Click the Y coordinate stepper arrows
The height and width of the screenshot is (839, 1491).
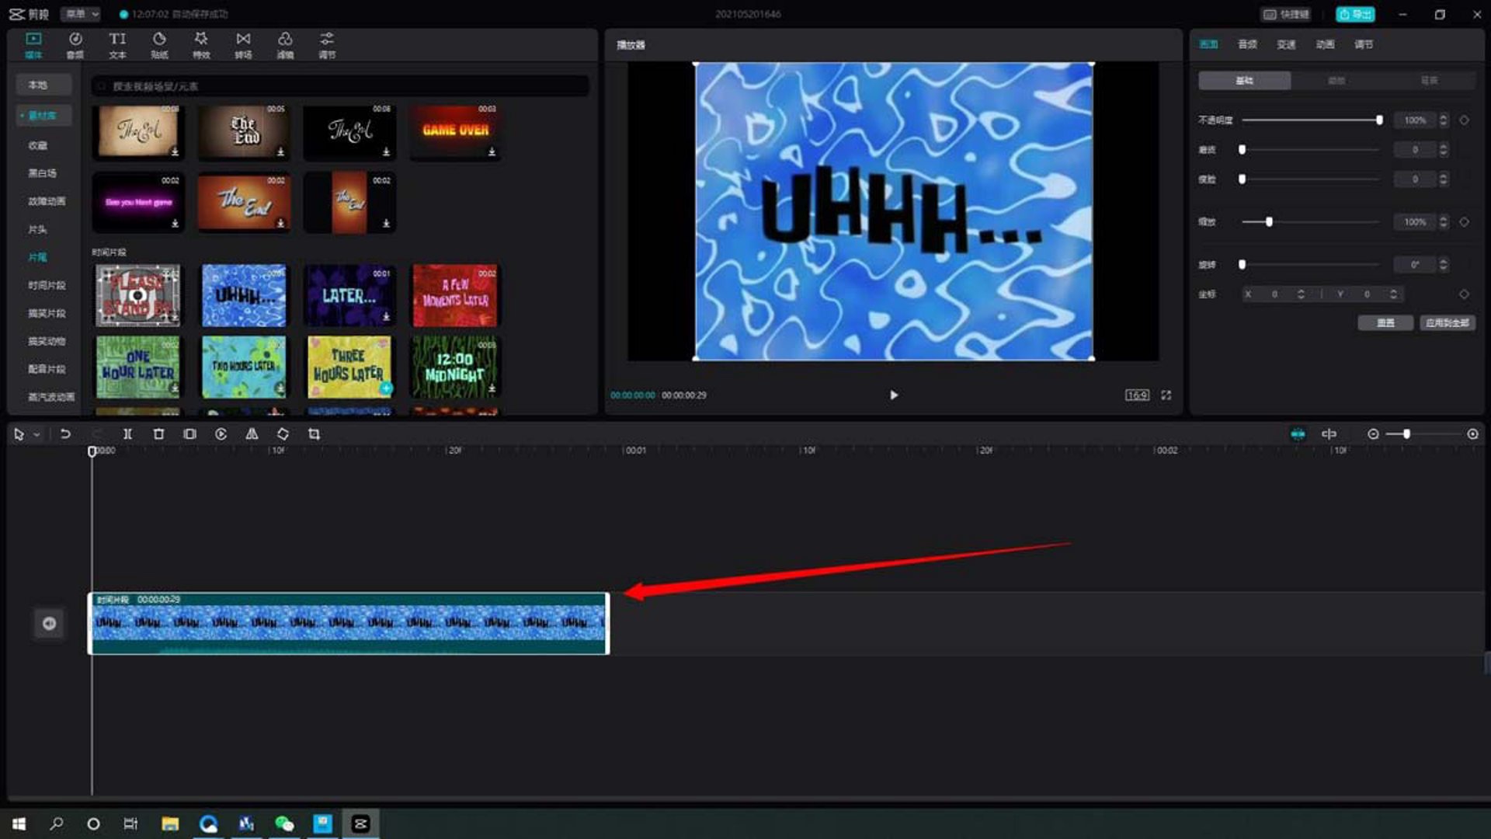tap(1393, 294)
